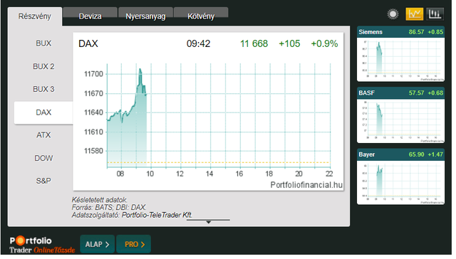Toggle the sun brightness theme icon
Screen dimensions: 456x259
click(393, 14)
